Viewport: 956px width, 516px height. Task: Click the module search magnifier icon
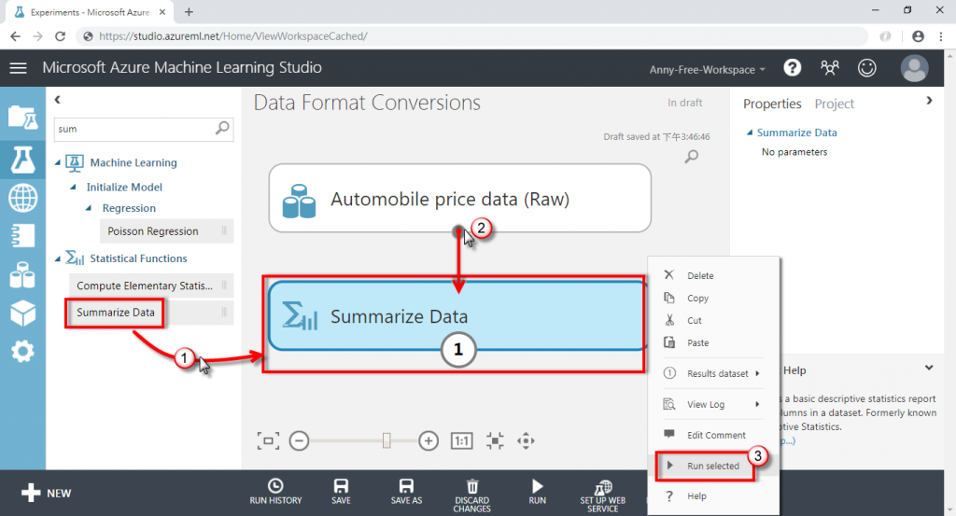[x=222, y=128]
